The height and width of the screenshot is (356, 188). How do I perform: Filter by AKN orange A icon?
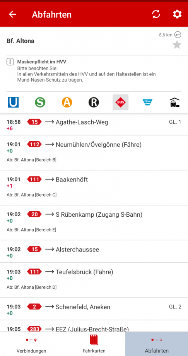(x=67, y=103)
